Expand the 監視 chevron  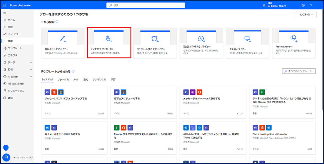(31, 69)
